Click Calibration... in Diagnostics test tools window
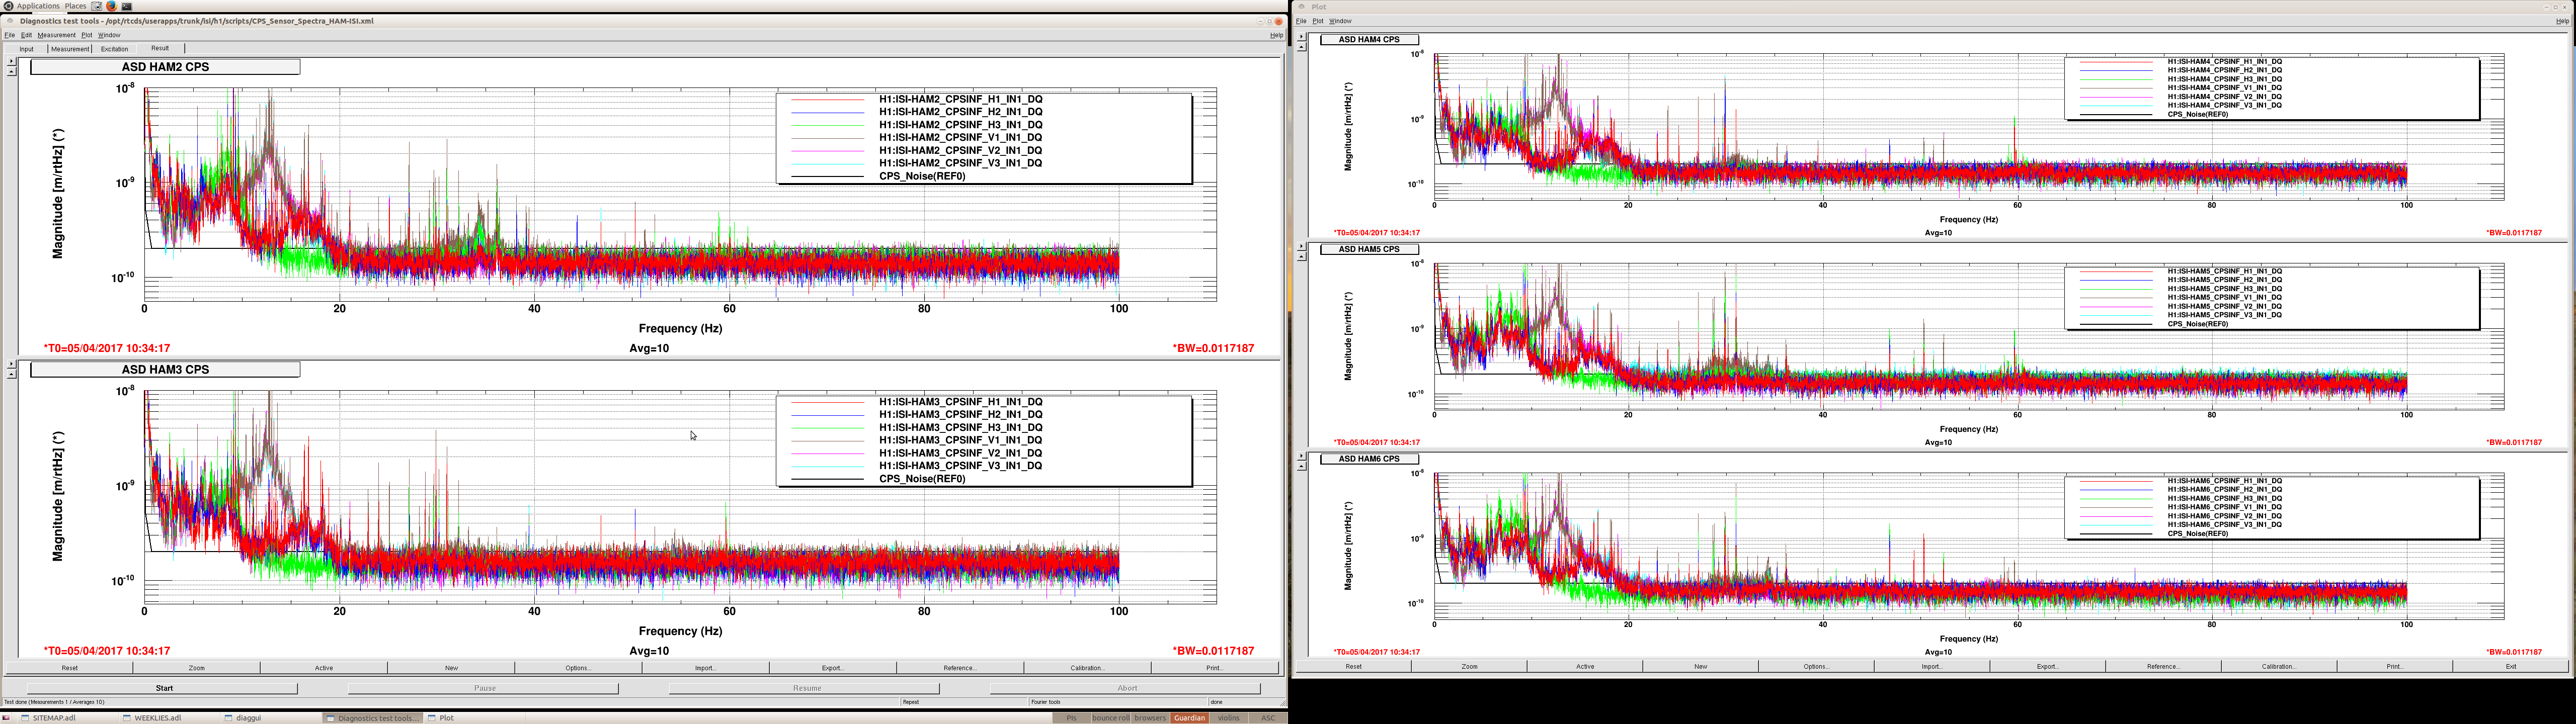Screen dimensions: 2576x724 (1087, 668)
